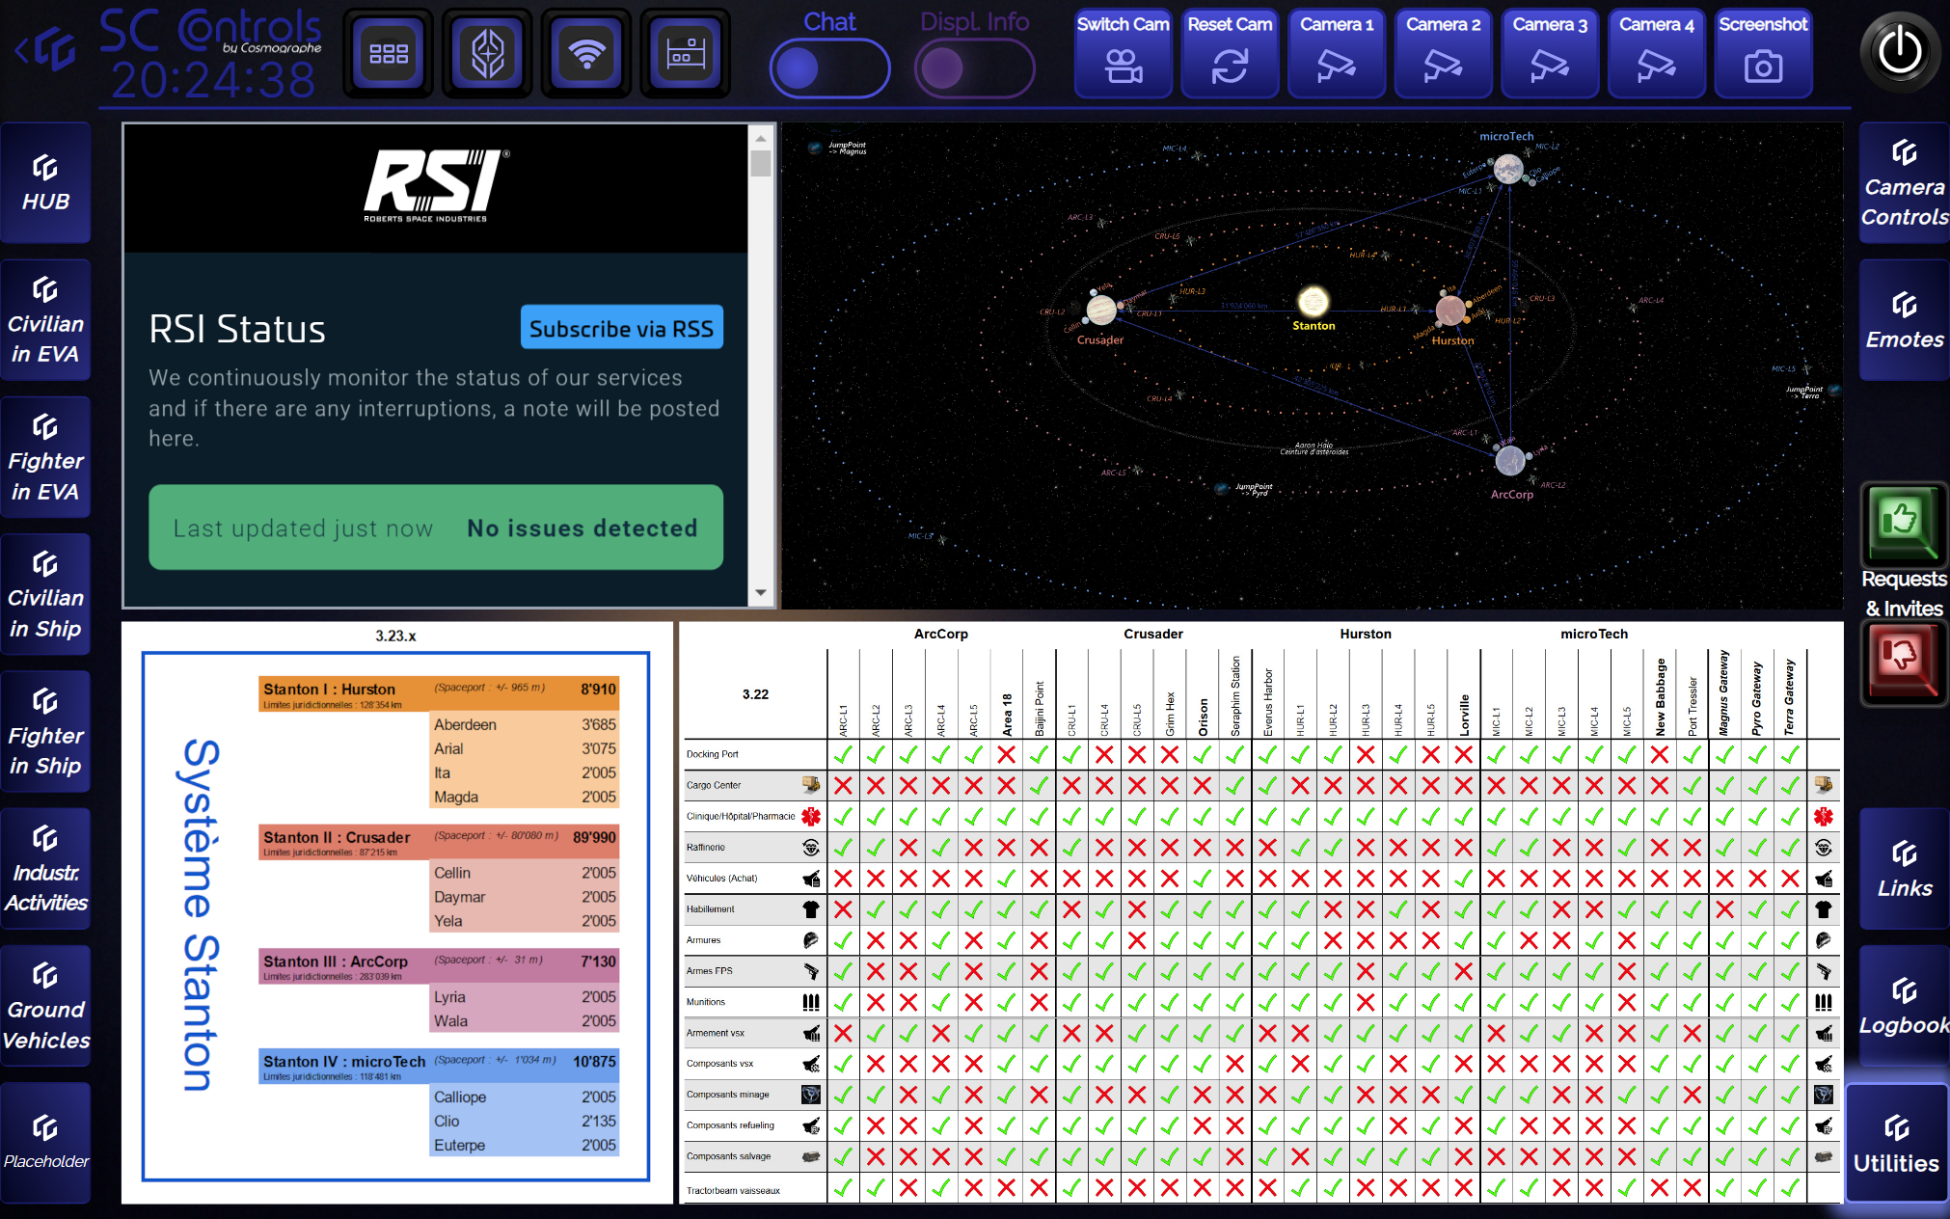This screenshot has height=1219, width=1950.
Task: Click the t-shirt icon in Habillement row
Action: click(x=811, y=909)
